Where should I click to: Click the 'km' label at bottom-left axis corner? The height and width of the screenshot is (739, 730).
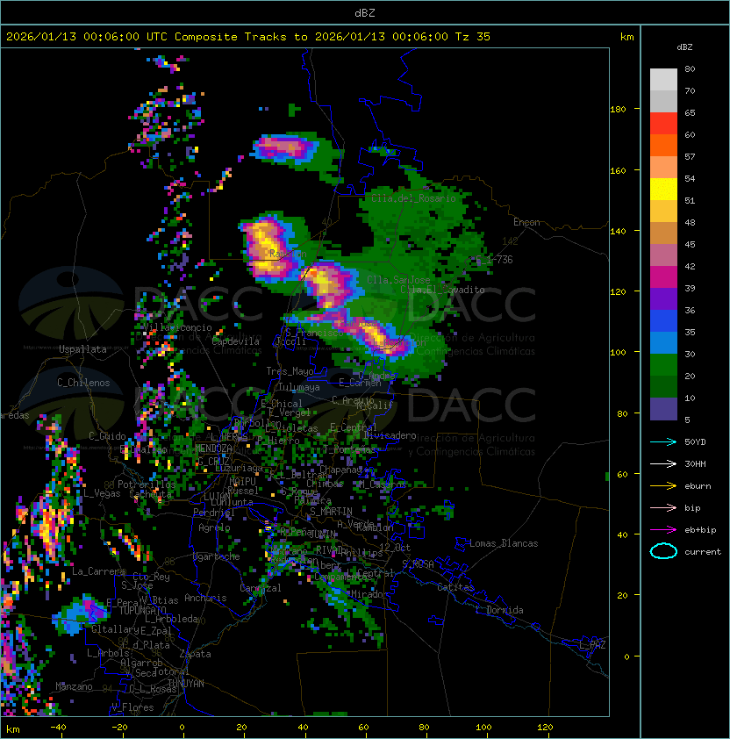point(13,729)
